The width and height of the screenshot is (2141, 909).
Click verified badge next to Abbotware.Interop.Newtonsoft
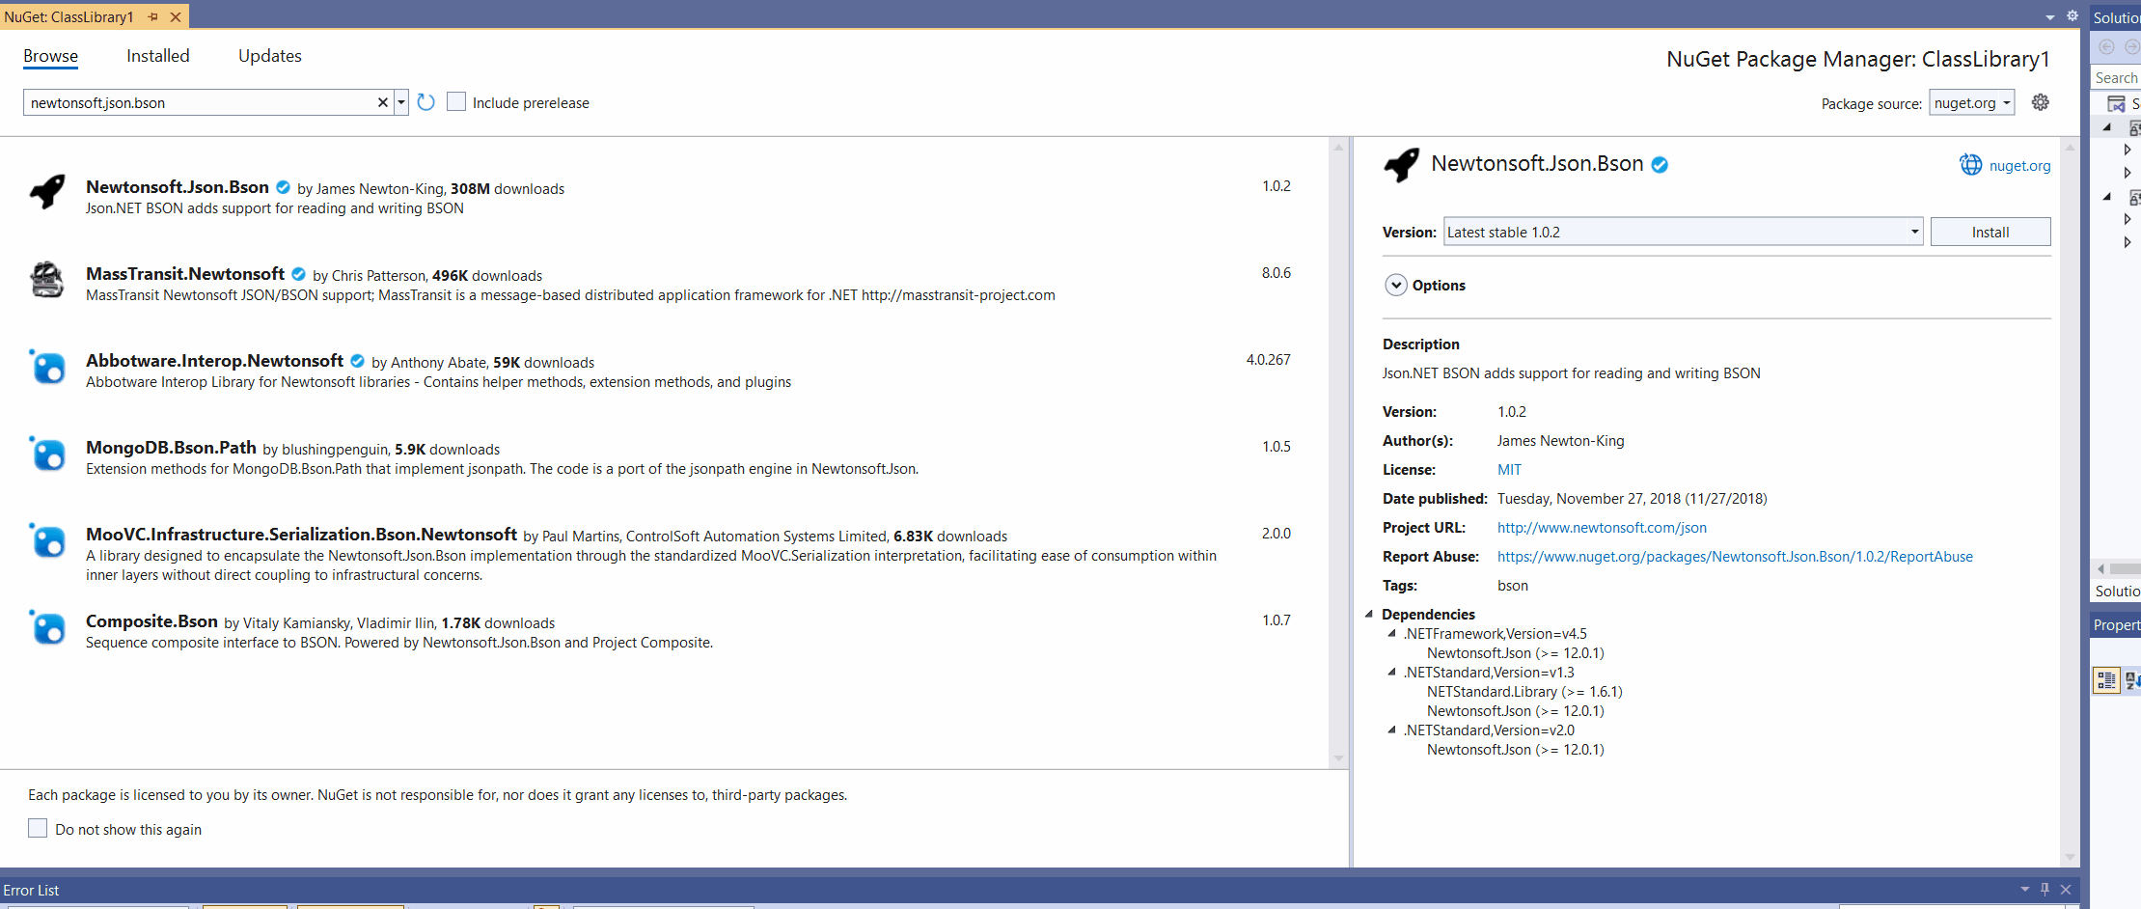coord(357,361)
